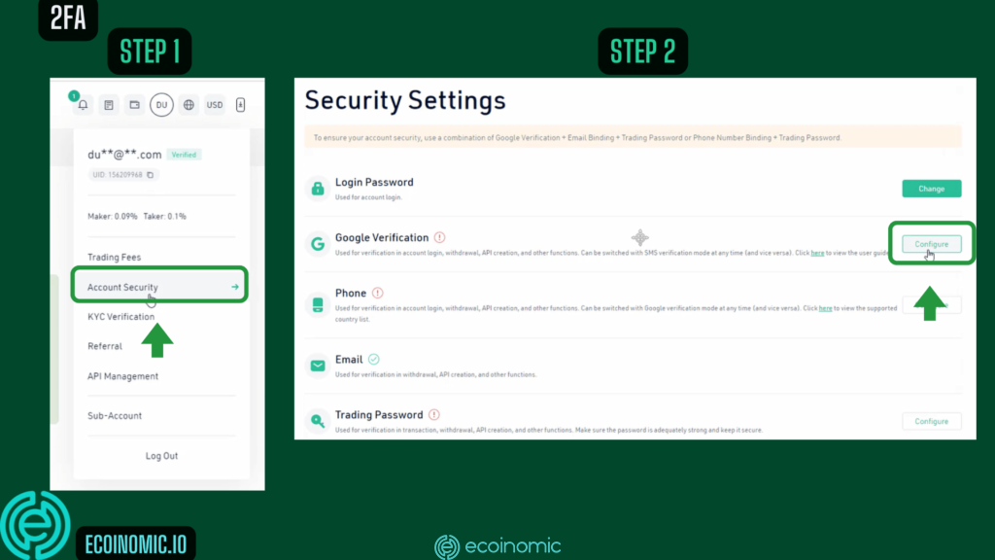Expand Account Security arrow
This screenshot has height=560, width=995.
click(x=235, y=287)
